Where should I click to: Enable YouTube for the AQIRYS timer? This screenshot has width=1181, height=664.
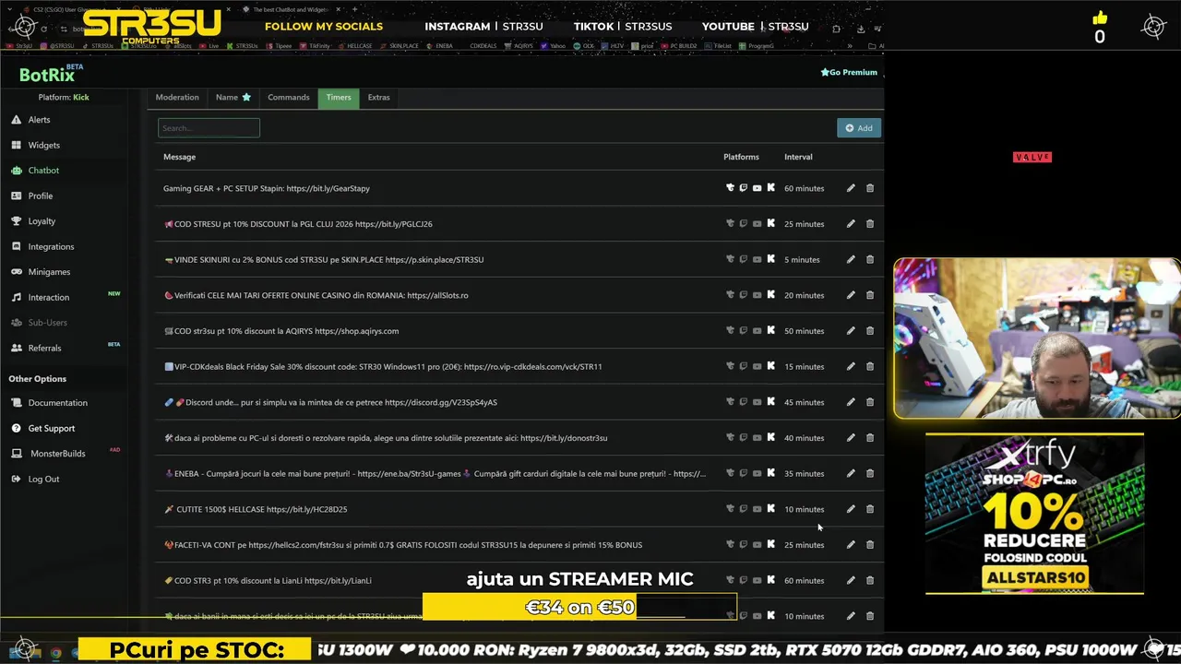(758, 331)
